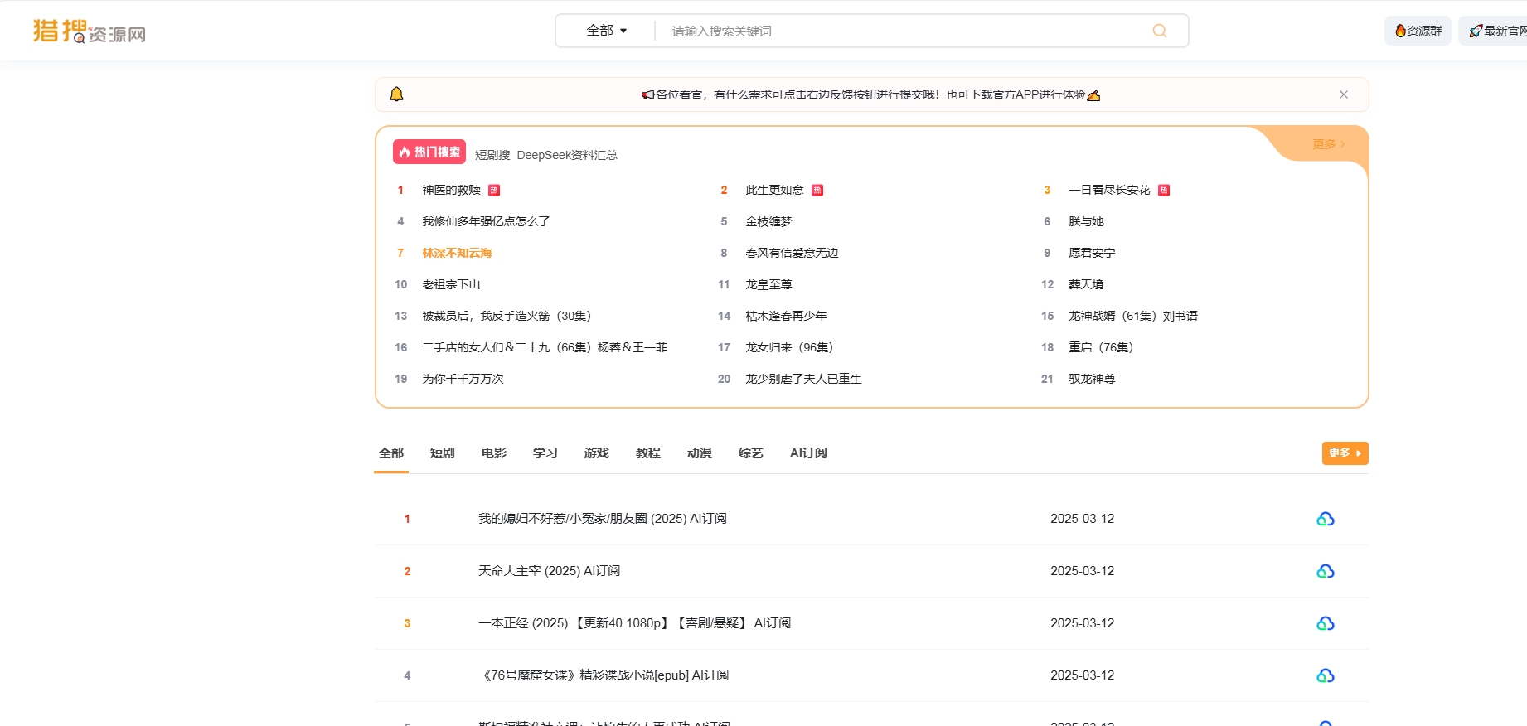
Task: Click cloud icon for 76号魔窟女谍 row
Action: (1326, 675)
